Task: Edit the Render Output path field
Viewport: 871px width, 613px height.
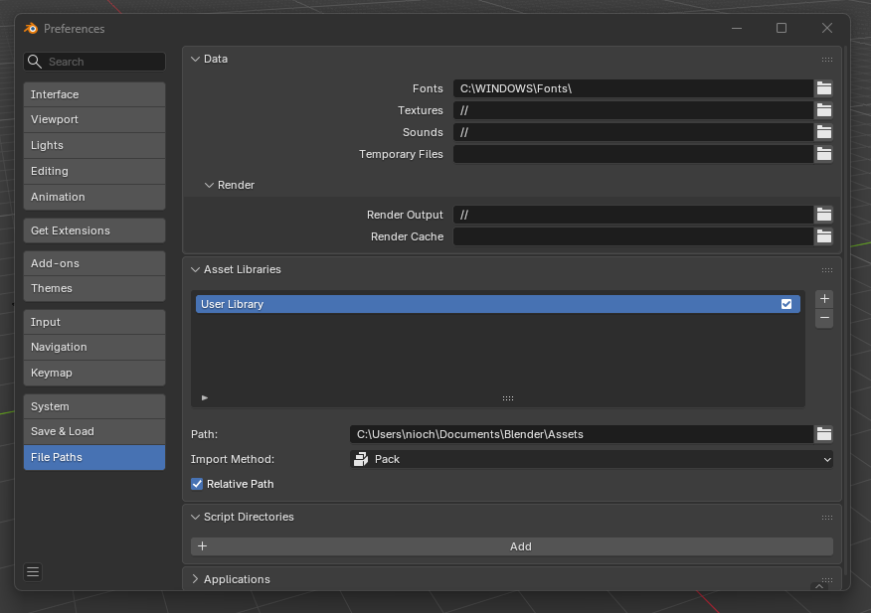Action: coord(633,215)
